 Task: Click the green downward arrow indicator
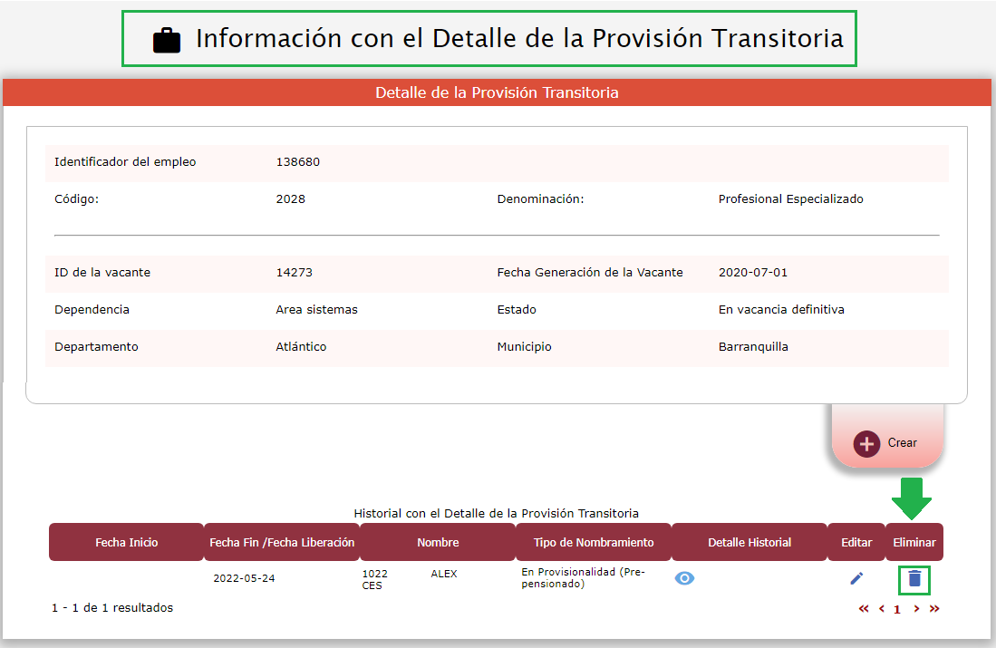click(x=912, y=498)
